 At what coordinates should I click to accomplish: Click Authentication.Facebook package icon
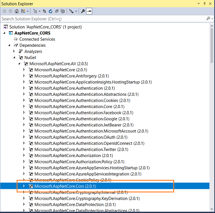pos(31,113)
